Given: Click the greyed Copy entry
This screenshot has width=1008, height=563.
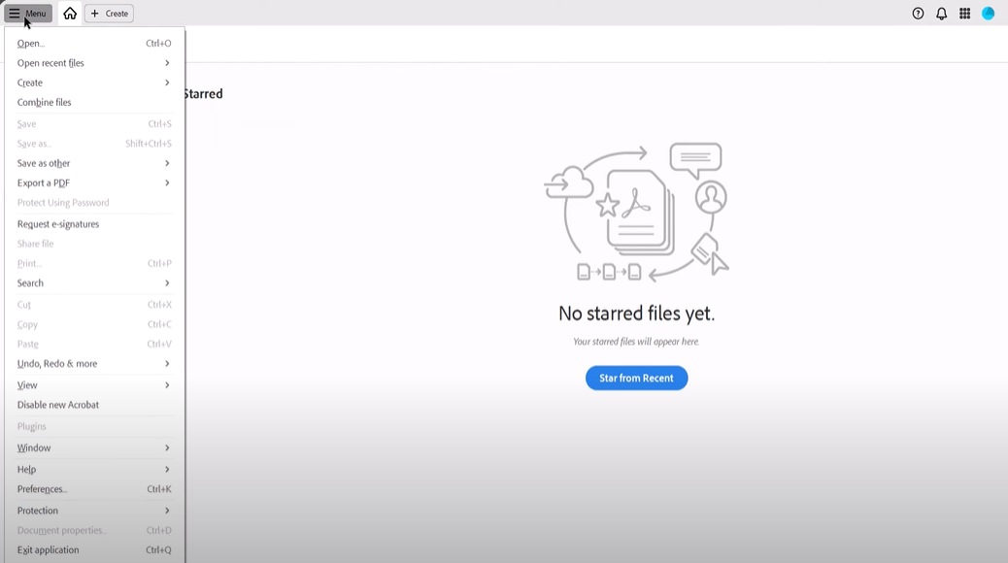Looking at the screenshot, I should coord(94,324).
